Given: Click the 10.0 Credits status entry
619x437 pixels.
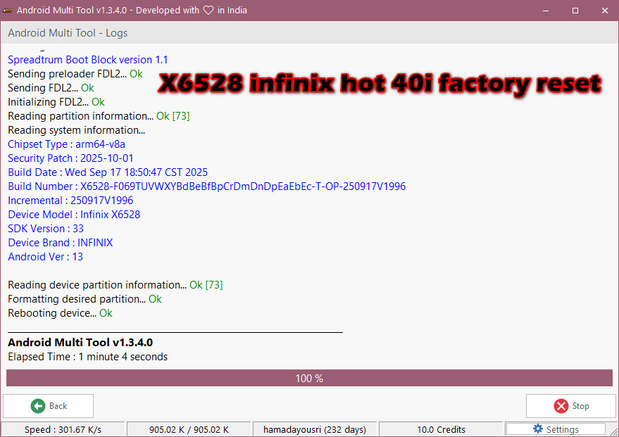Looking at the screenshot, I should tap(441, 429).
